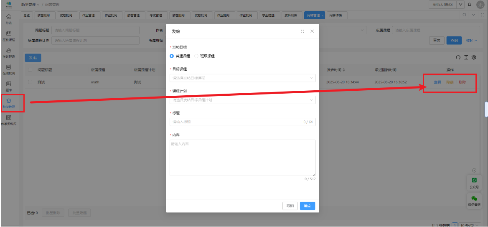Tick the checkbox for the 测试 row
488x227 pixels.
[30, 82]
